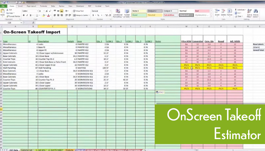This screenshot has width=265, height=151.
Task: Click the Increase Decimal icon
Action: click(106, 15)
